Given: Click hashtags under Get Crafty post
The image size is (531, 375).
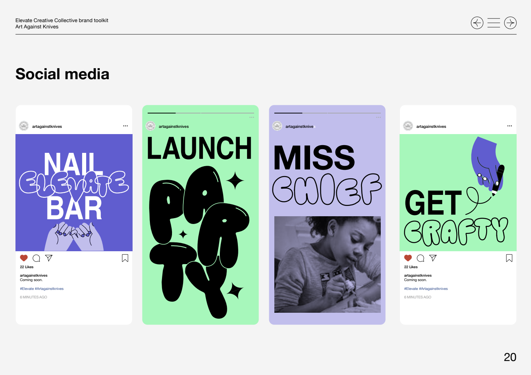Looking at the screenshot, I should tap(426, 289).
